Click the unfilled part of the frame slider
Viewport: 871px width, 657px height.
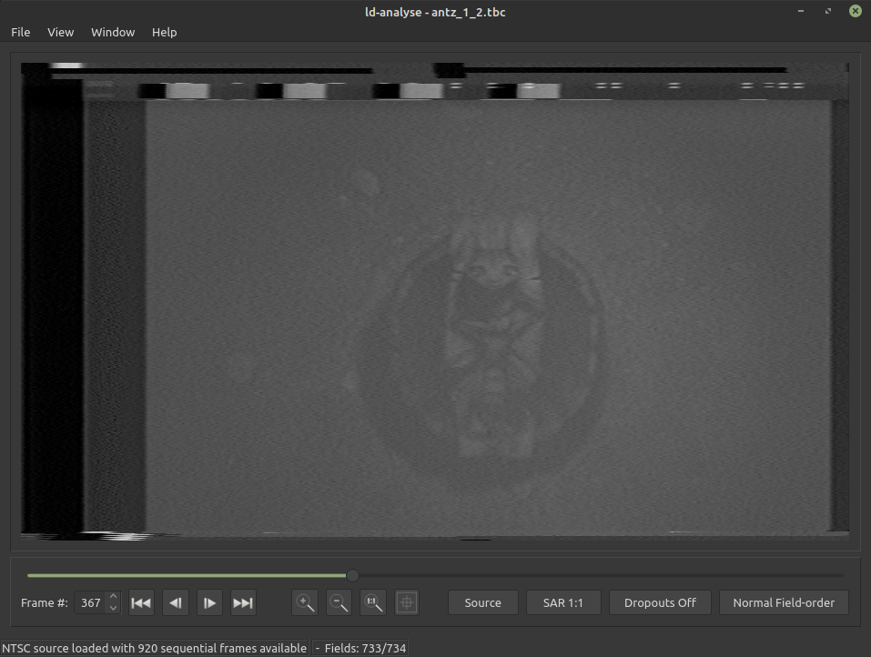tap(601, 575)
